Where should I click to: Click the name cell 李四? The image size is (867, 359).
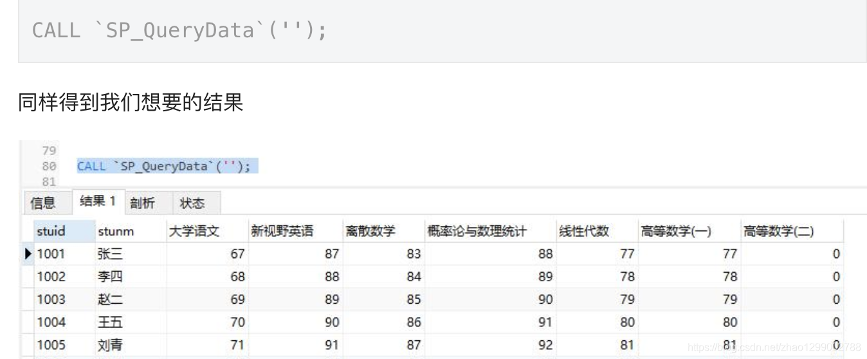click(x=131, y=277)
